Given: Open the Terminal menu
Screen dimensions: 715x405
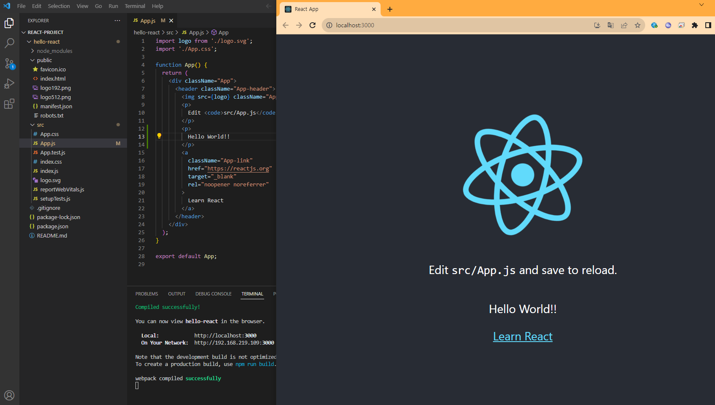Looking at the screenshot, I should 135,6.
